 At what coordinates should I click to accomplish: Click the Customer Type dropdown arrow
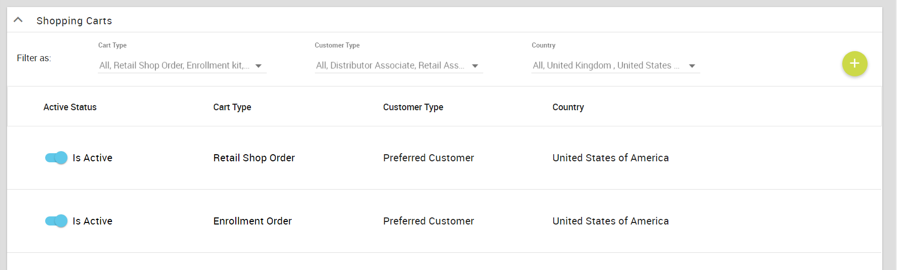(x=475, y=66)
